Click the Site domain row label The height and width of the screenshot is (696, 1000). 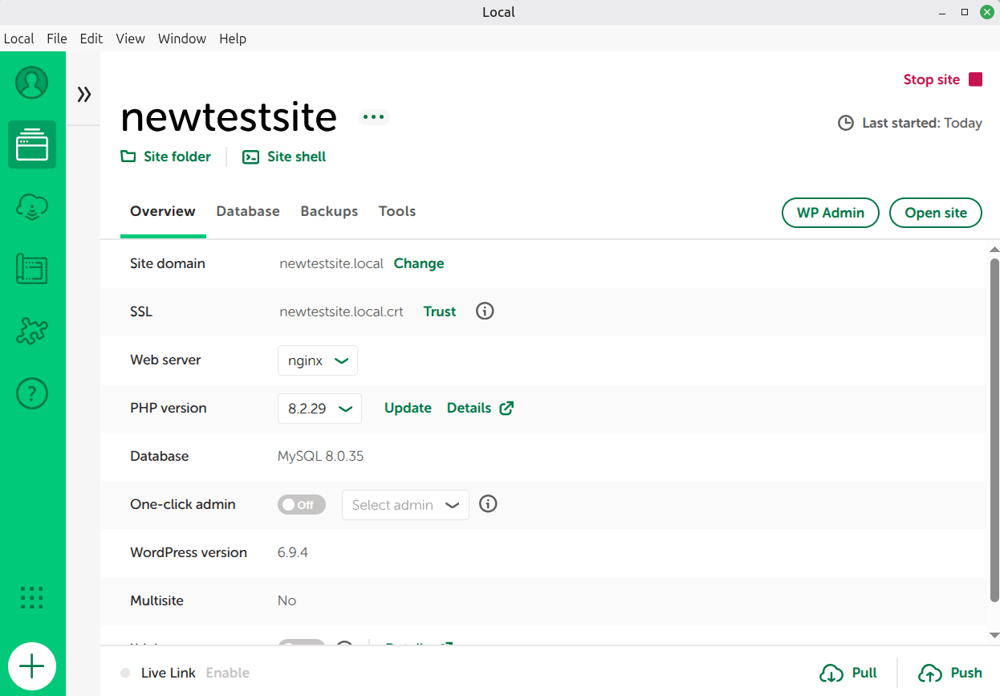[x=168, y=263]
